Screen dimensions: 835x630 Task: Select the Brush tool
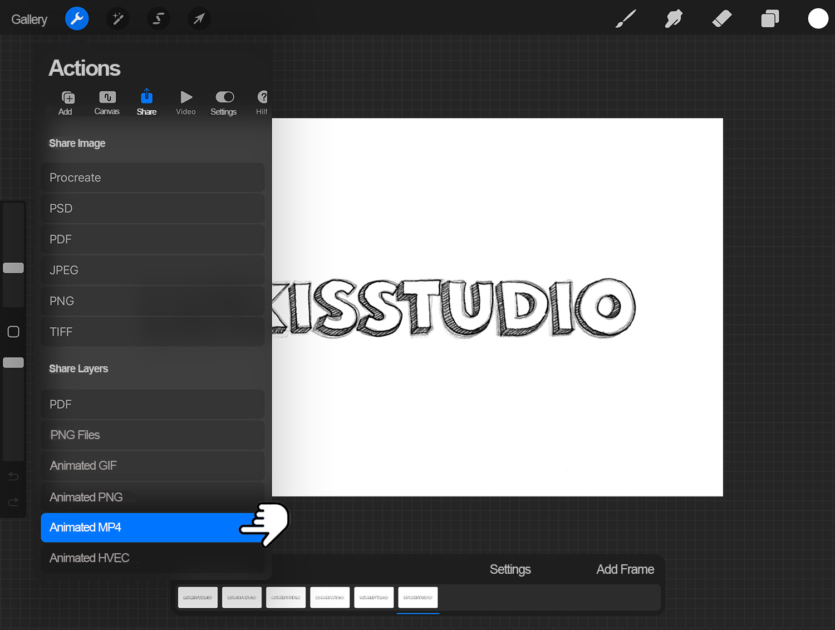click(x=625, y=18)
